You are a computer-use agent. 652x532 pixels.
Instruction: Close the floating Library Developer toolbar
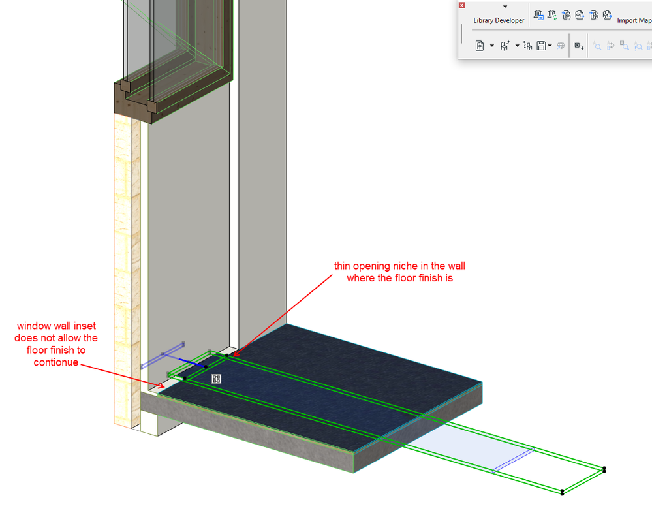point(461,5)
